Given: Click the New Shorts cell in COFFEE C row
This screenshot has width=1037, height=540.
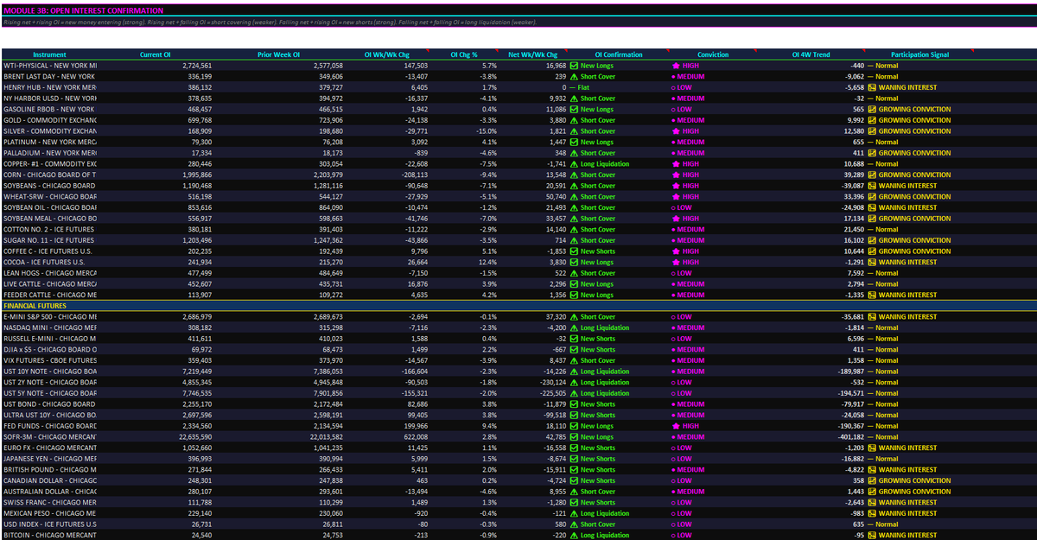Looking at the screenshot, I should [x=619, y=251].
